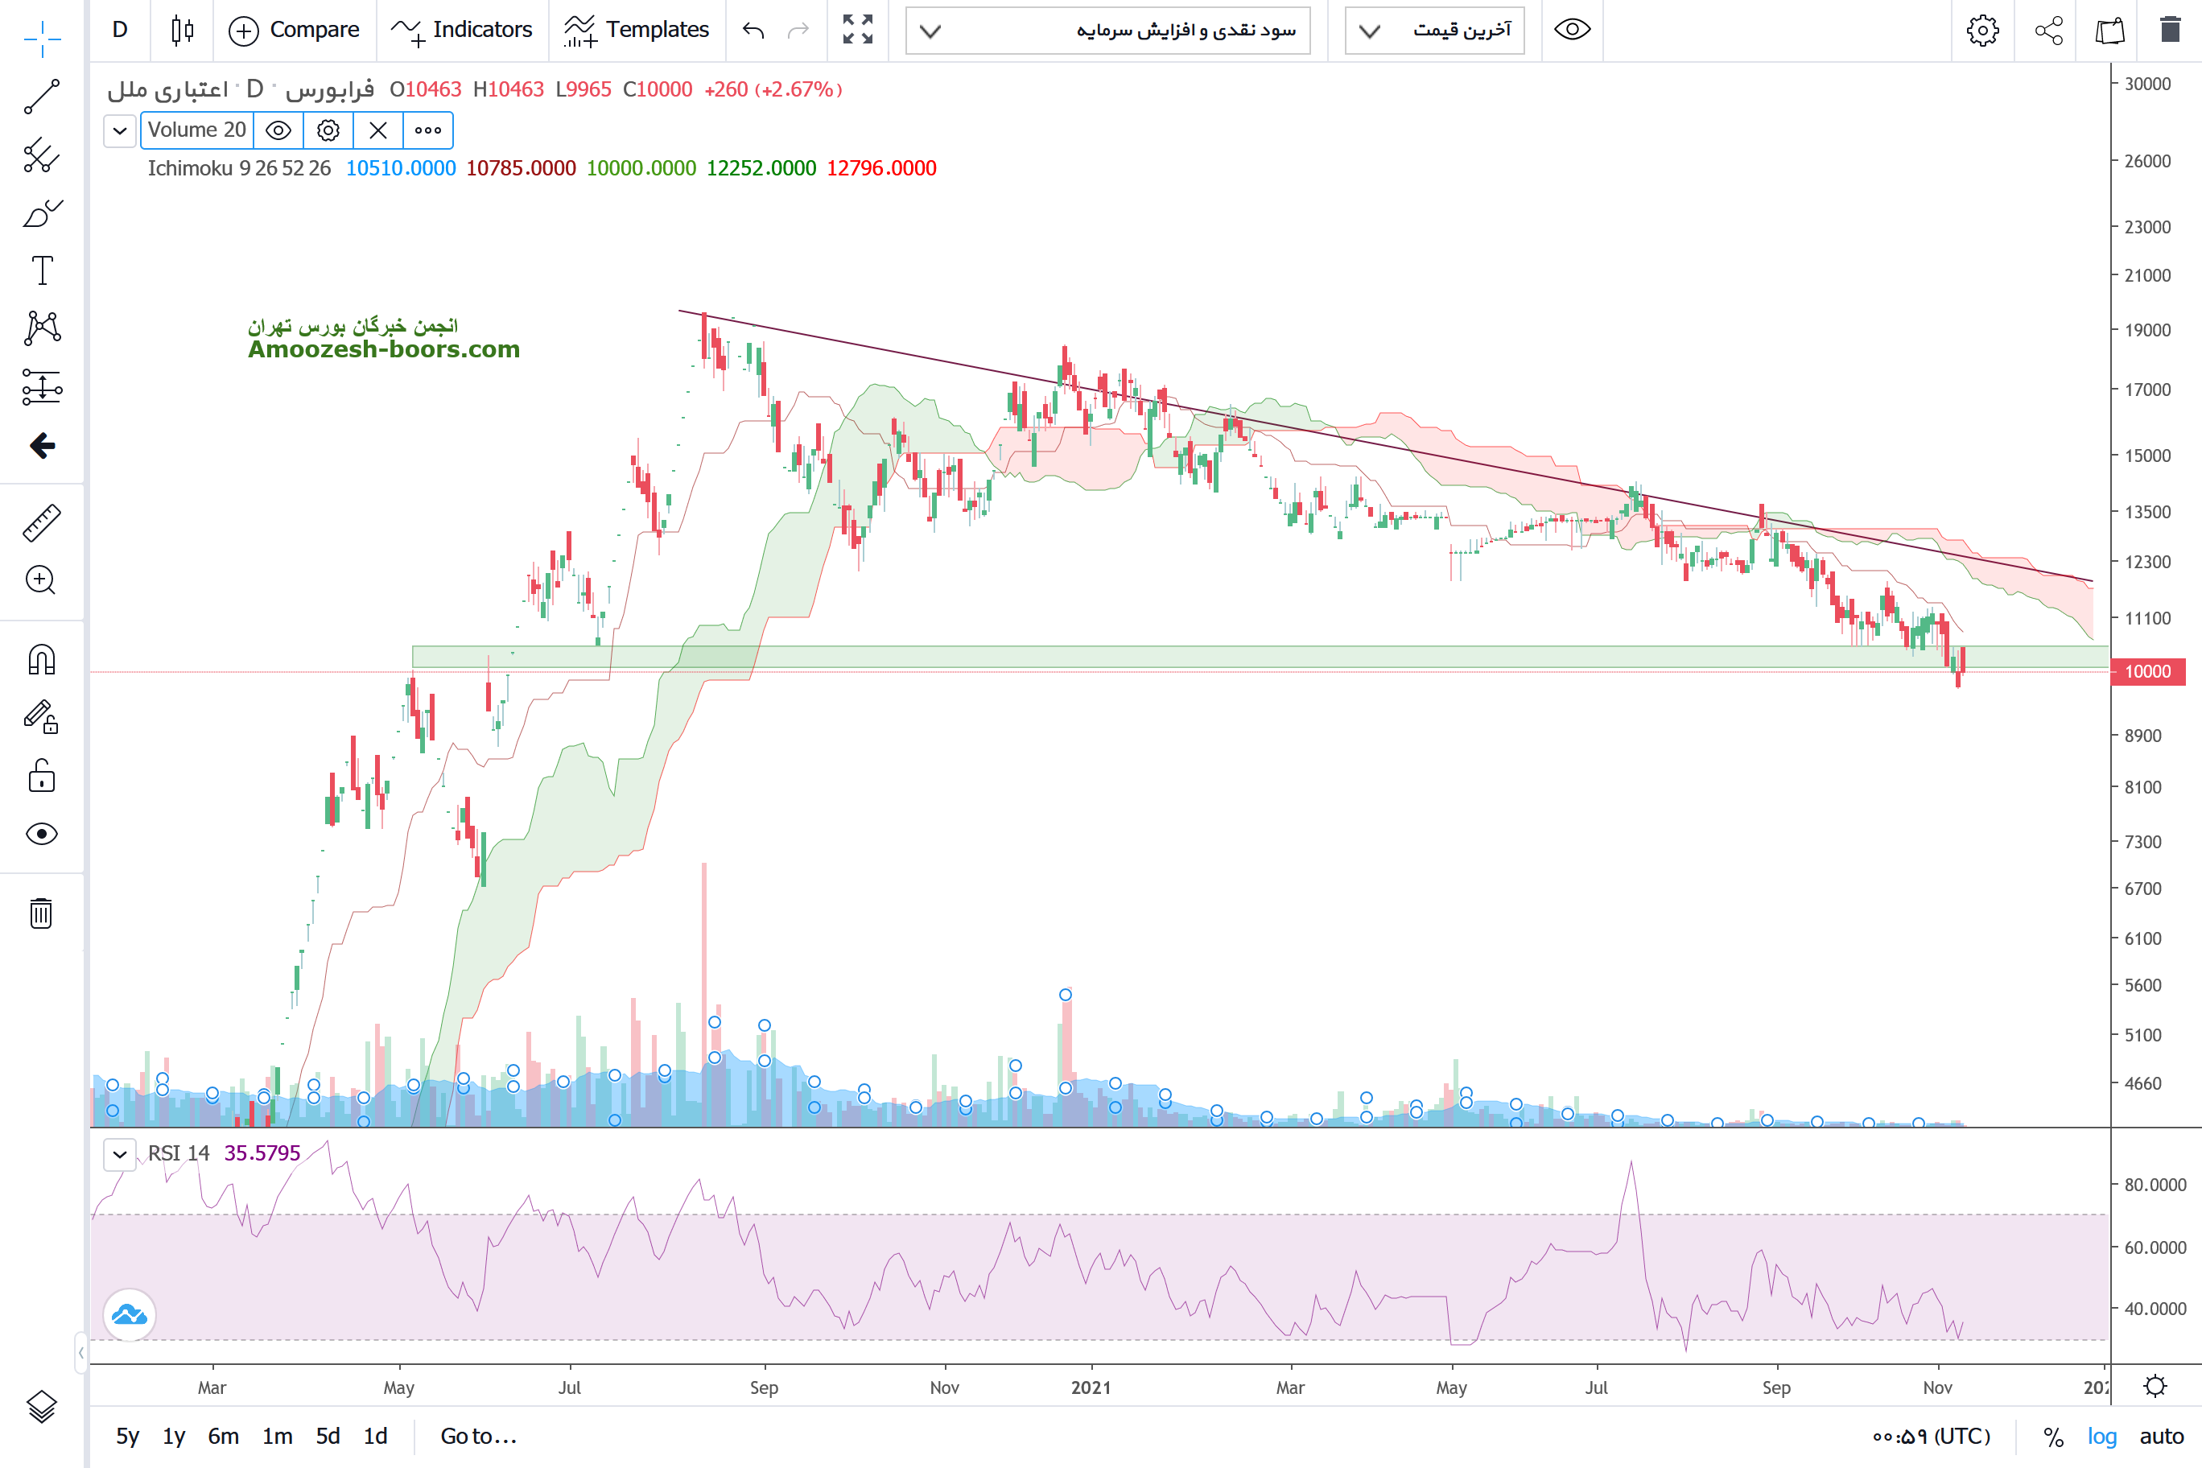Select the text annotation tool
Image resolution: width=2202 pixels, height=1468 pixels.
click(41, 270)
